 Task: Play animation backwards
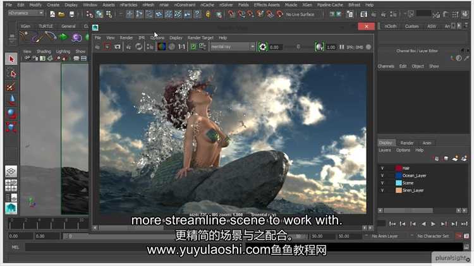pos(423,224)
